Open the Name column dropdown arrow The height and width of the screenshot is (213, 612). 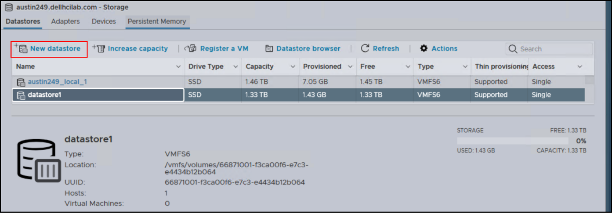pyautogui.click(x=178, y=67)
